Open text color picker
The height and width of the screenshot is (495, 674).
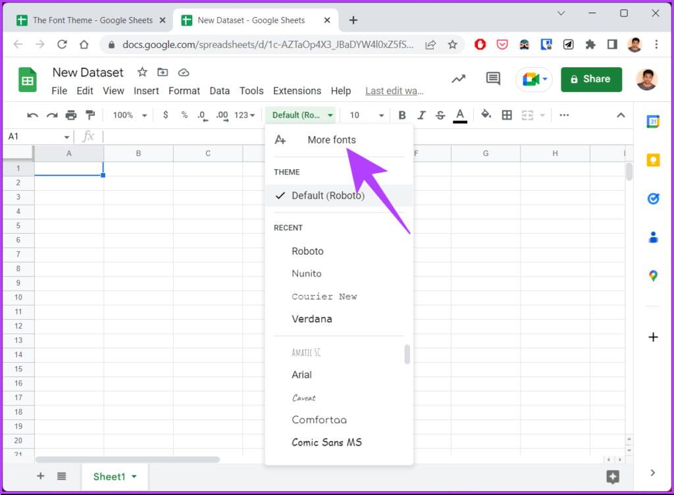[460, 116]
